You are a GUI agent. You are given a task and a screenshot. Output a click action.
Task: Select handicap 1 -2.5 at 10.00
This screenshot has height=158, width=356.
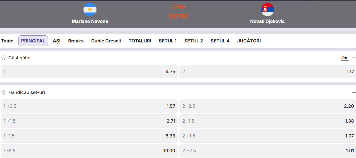point(89,151)
